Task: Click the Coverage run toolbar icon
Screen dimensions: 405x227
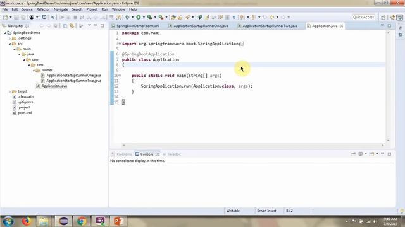Action: click(x=149, y=17)
